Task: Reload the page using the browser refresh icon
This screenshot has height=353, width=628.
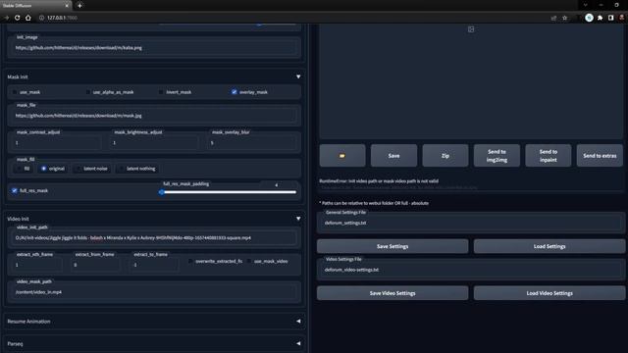Action: [18, 18]
